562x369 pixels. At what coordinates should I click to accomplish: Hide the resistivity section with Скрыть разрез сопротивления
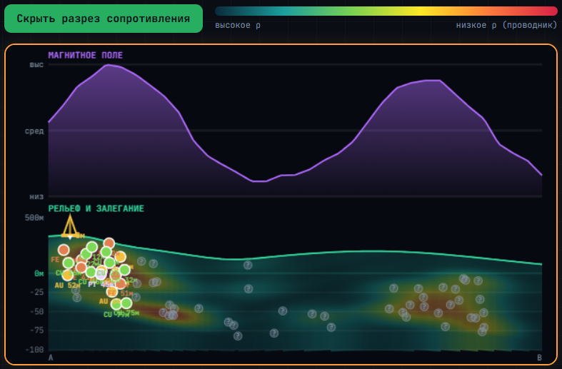[104, 19]
